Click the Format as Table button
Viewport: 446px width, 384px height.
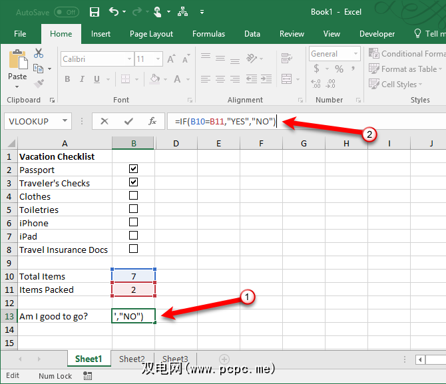[407, 69]
